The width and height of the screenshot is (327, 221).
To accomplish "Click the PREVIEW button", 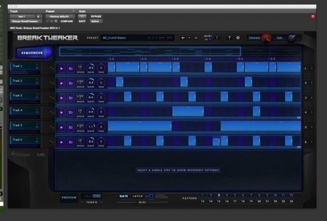I will (x=69, y=197).
